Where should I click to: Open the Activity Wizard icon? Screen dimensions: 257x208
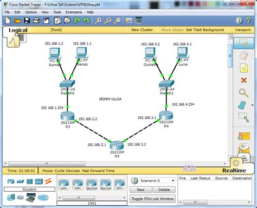[x=46, y=21]
